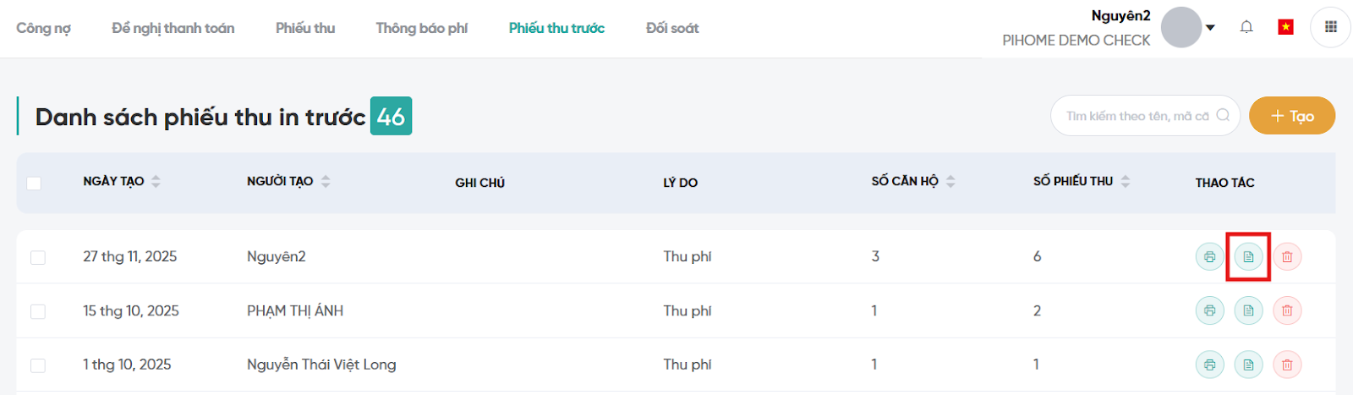Click the orange Tạo button
Image resolution: width=1353 pixels, height=395 pixels.
click(1291, 116)
